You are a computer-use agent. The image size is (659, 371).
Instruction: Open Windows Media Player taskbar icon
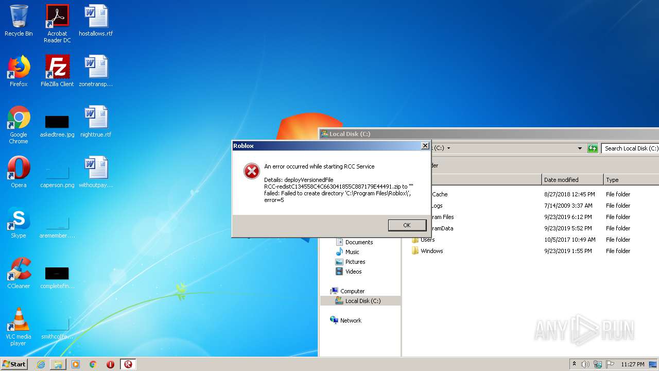76,364
